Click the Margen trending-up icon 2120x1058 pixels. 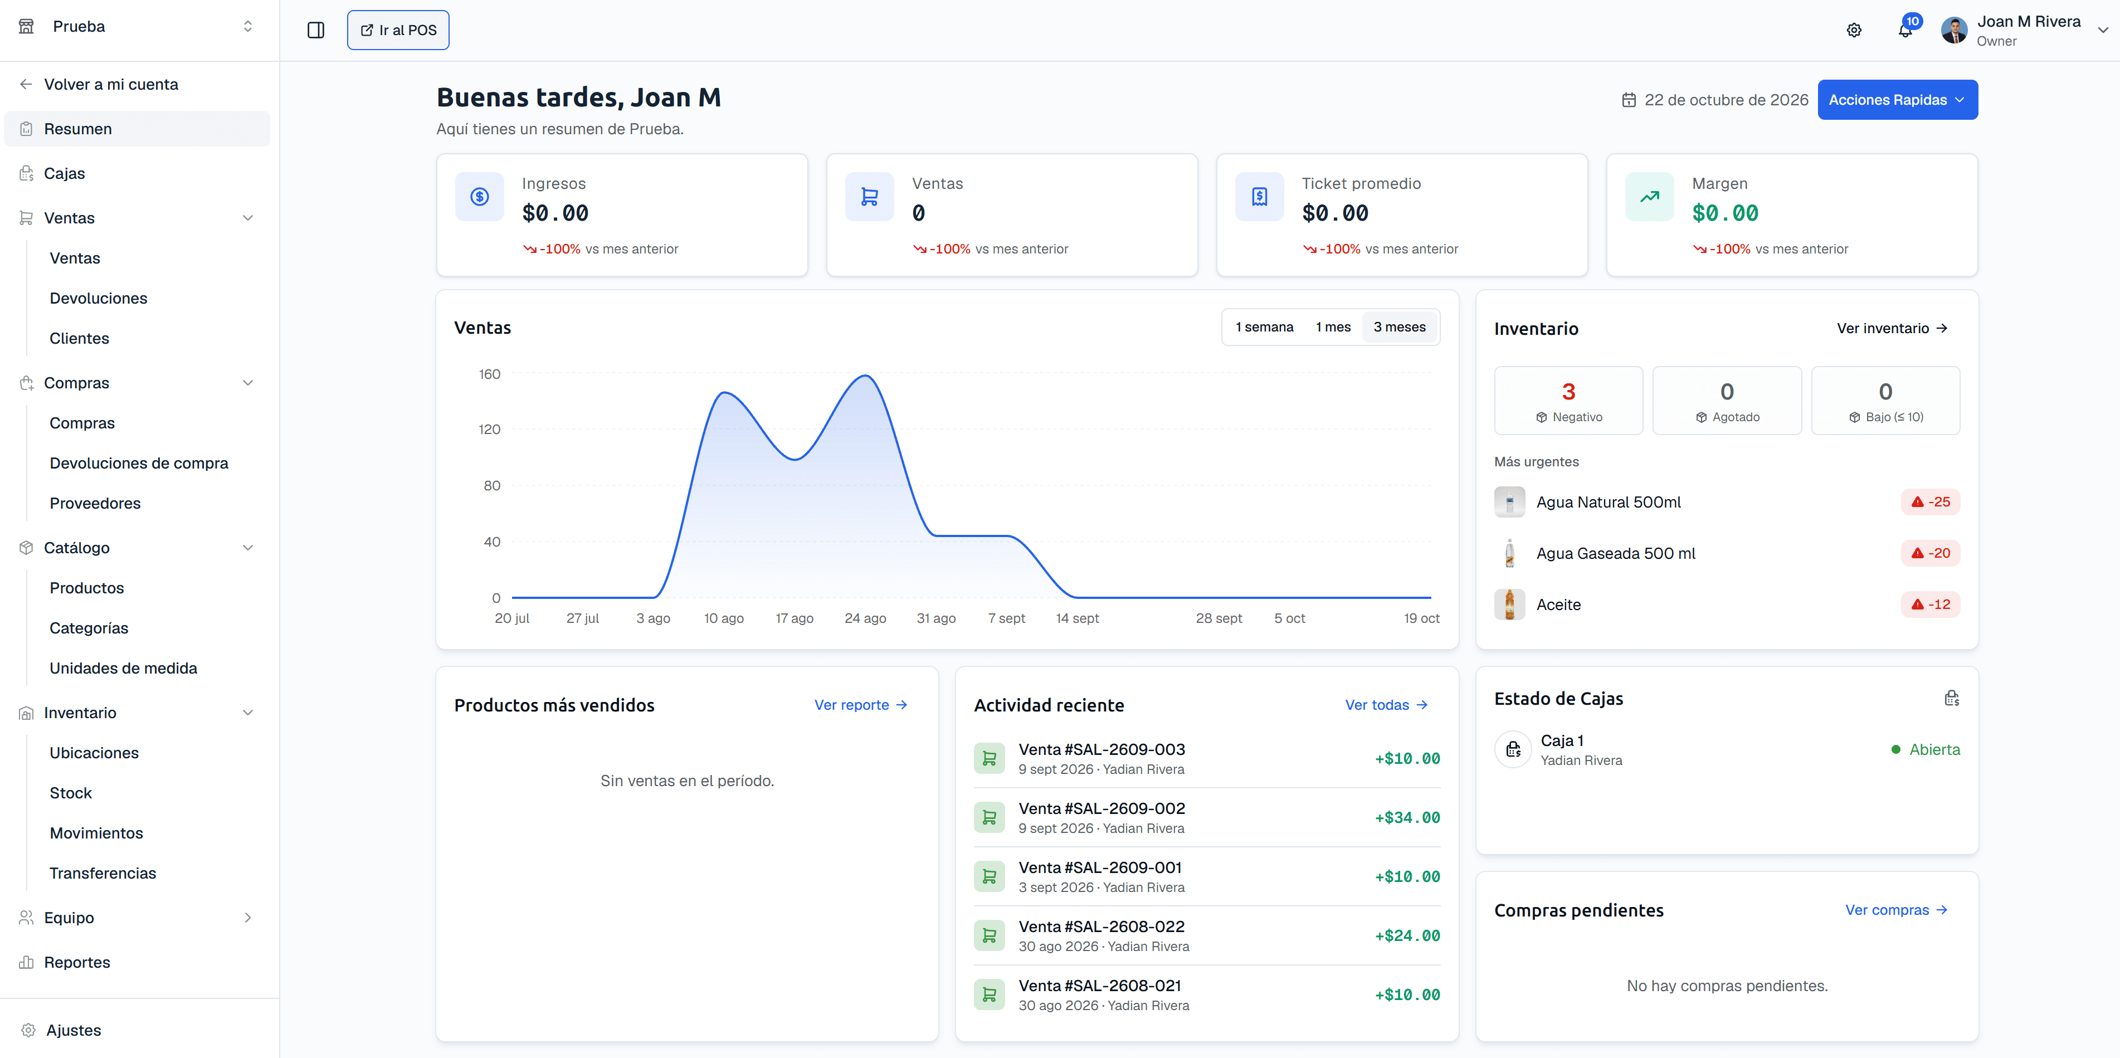pyautogui.click(x=1649, y=197)
